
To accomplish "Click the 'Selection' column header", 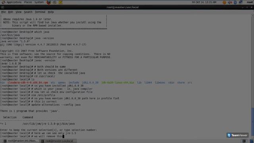I will click(10, 118).
